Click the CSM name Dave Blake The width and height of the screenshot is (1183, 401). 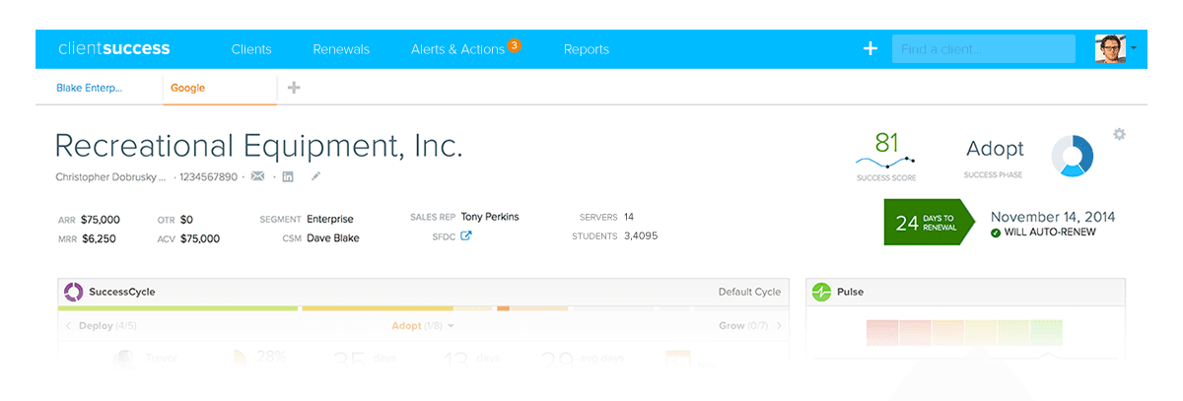click(332, 238)
